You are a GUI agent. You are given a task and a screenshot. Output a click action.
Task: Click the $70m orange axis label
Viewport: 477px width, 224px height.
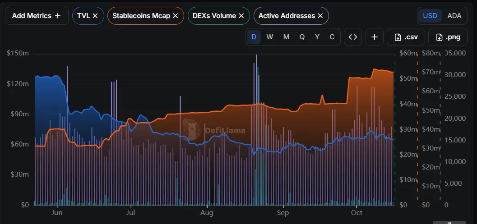point(431,72)
